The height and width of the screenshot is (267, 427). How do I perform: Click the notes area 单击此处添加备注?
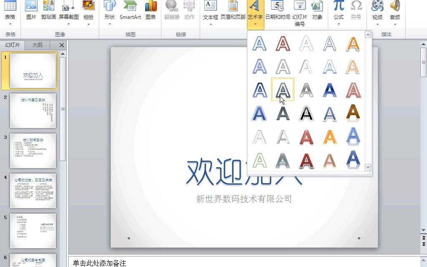(x=167, y=262)
